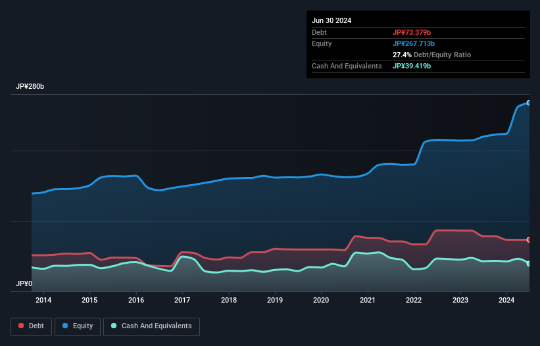
Task: Click the 2019 x-axis label
Action: [x=275, y=300]
